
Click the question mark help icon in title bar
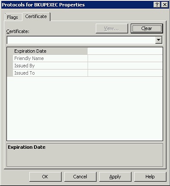[157, 5]
